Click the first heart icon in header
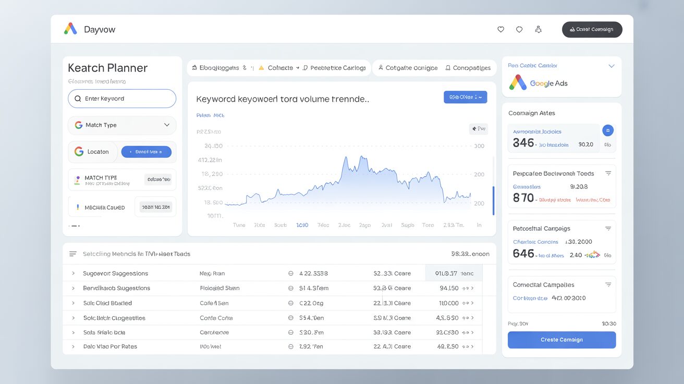The image size is (684, 384). click(500, 30)
